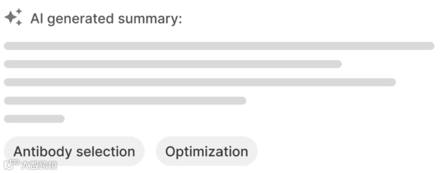The image size is (440, 173).
Task: Click the 'AI generated summary:' heading
Action: [106, 19]
